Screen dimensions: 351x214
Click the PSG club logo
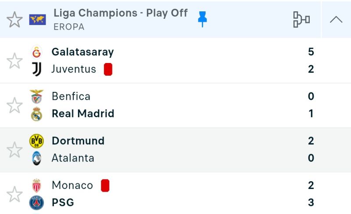pos(37,203)
